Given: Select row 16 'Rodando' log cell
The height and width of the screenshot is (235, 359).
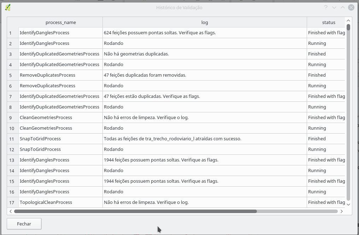Looking at the screenshot, I should (x=205, y=192).
